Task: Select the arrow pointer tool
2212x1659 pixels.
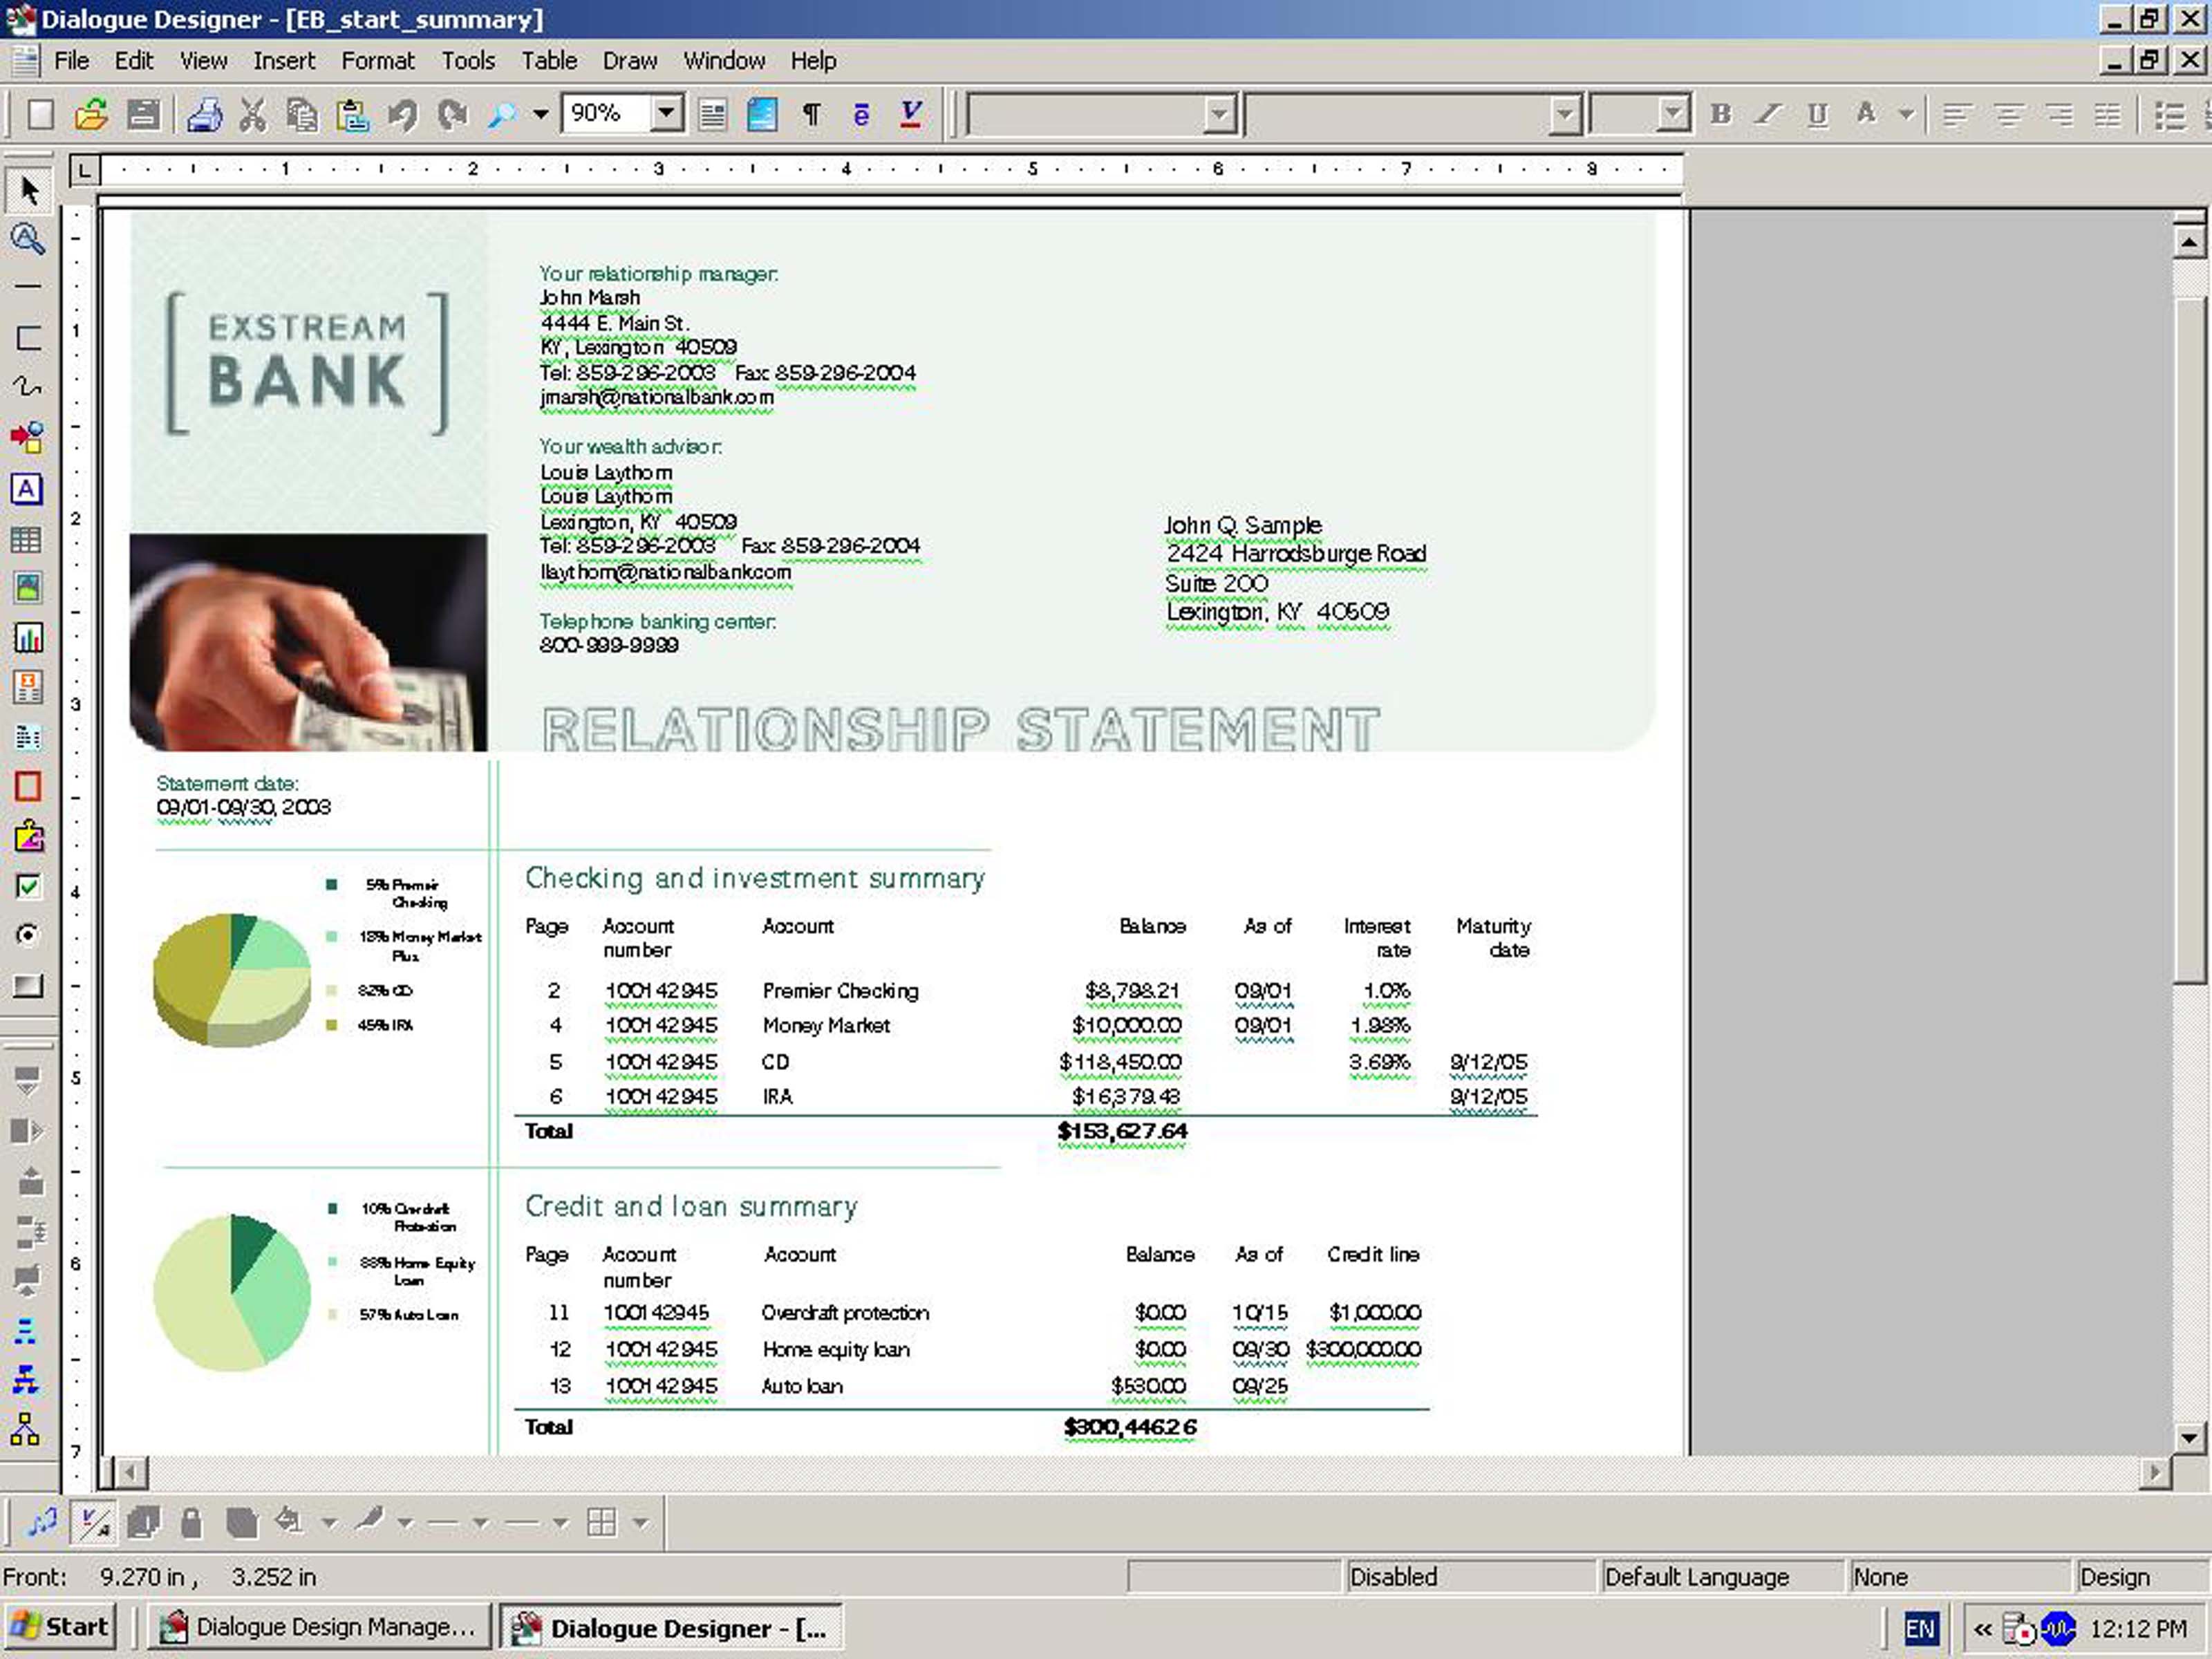Action: pos(28,190)
